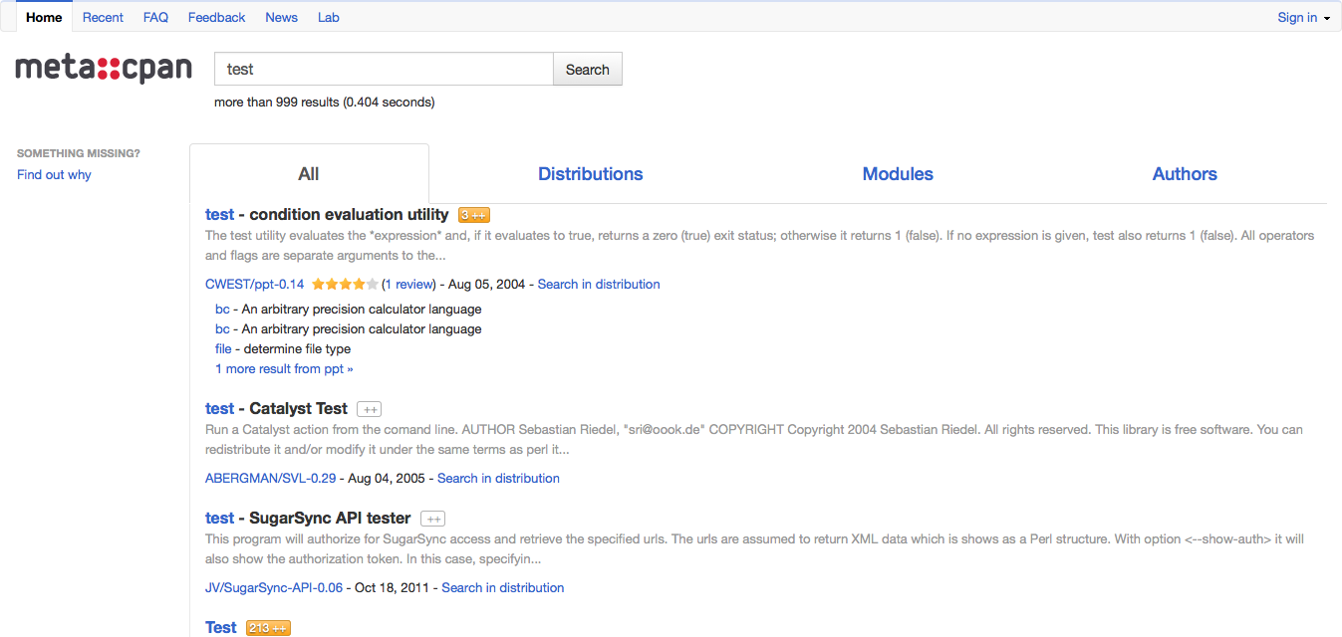The image size is (1342, 637).
Task: Focus the search field containing 'test'
Action: [384, 70]
